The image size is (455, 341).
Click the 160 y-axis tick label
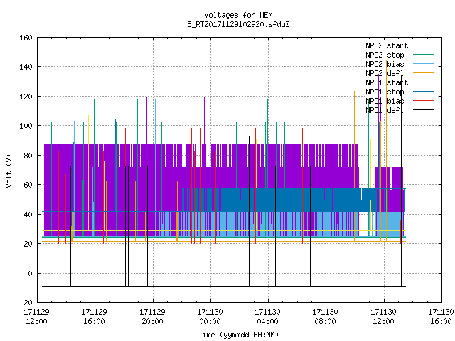tap(26, 38)
